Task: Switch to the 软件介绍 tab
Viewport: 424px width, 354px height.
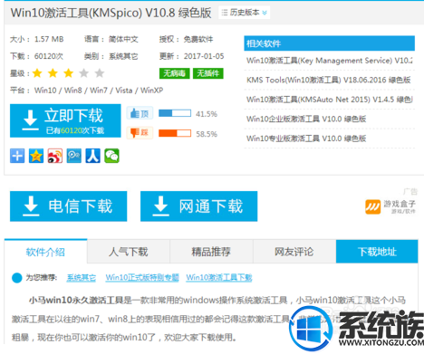Action: [x=45, y=252]
